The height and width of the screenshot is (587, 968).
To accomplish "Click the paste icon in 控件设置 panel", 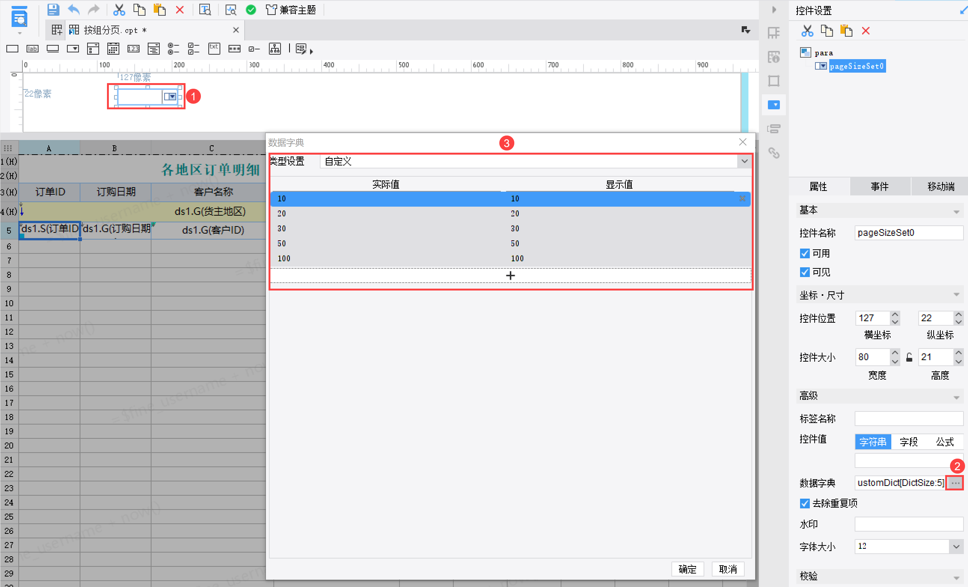I will tap(846, 31).
